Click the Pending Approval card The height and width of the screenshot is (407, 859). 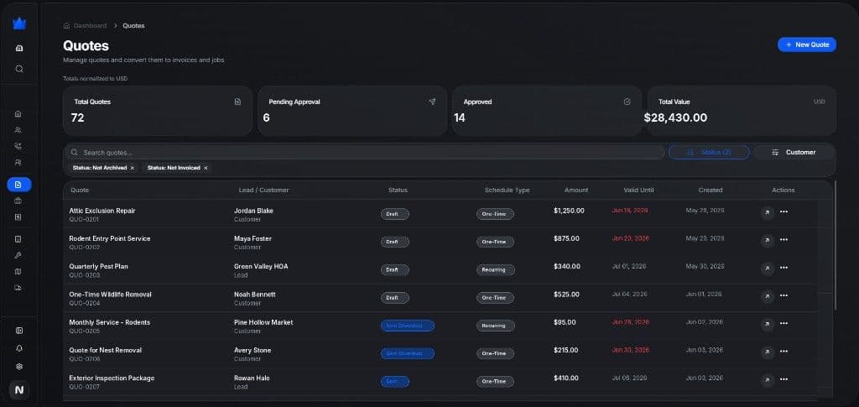[x=352, y=111]
